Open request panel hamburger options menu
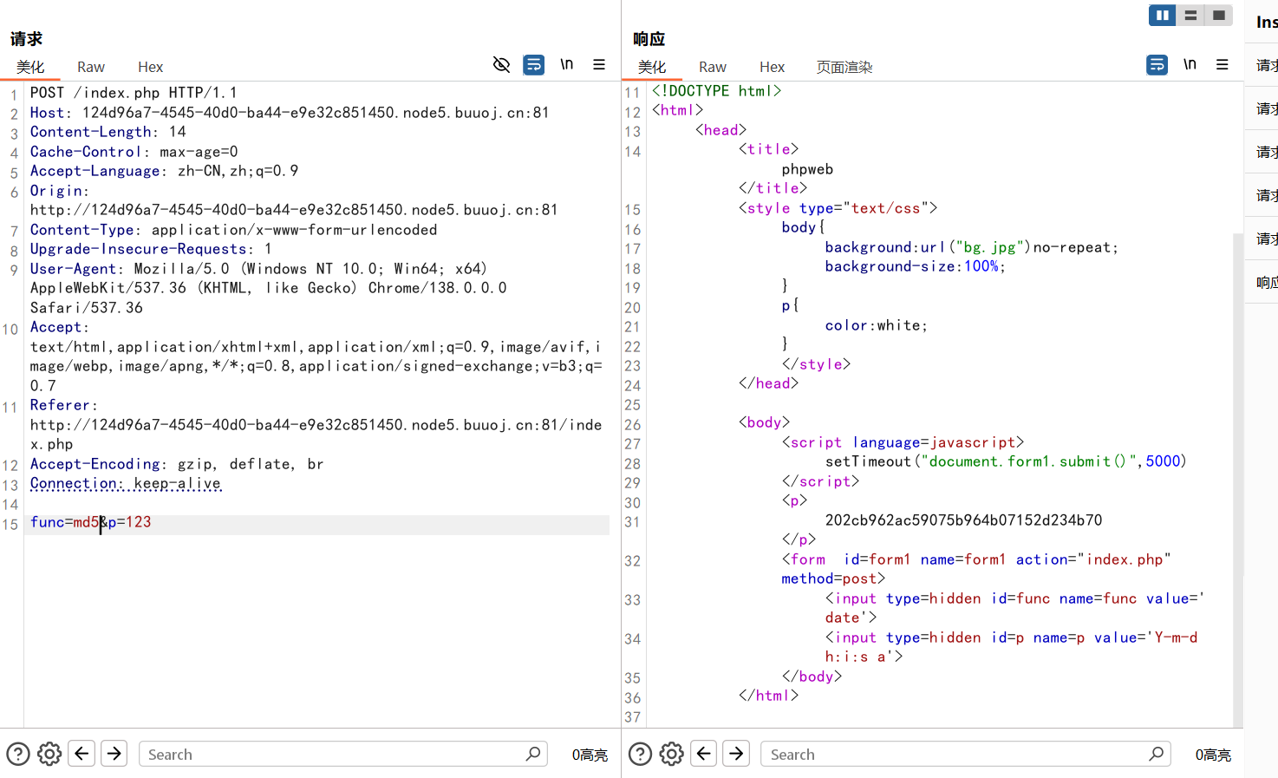 599,65
